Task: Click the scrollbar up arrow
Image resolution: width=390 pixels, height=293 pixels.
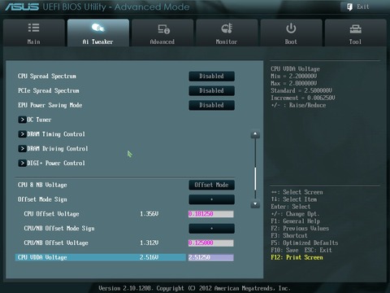Action: pos(255,134)
